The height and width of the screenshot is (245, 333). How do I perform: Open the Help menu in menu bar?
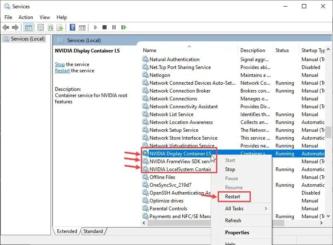[x=62, y=17]
